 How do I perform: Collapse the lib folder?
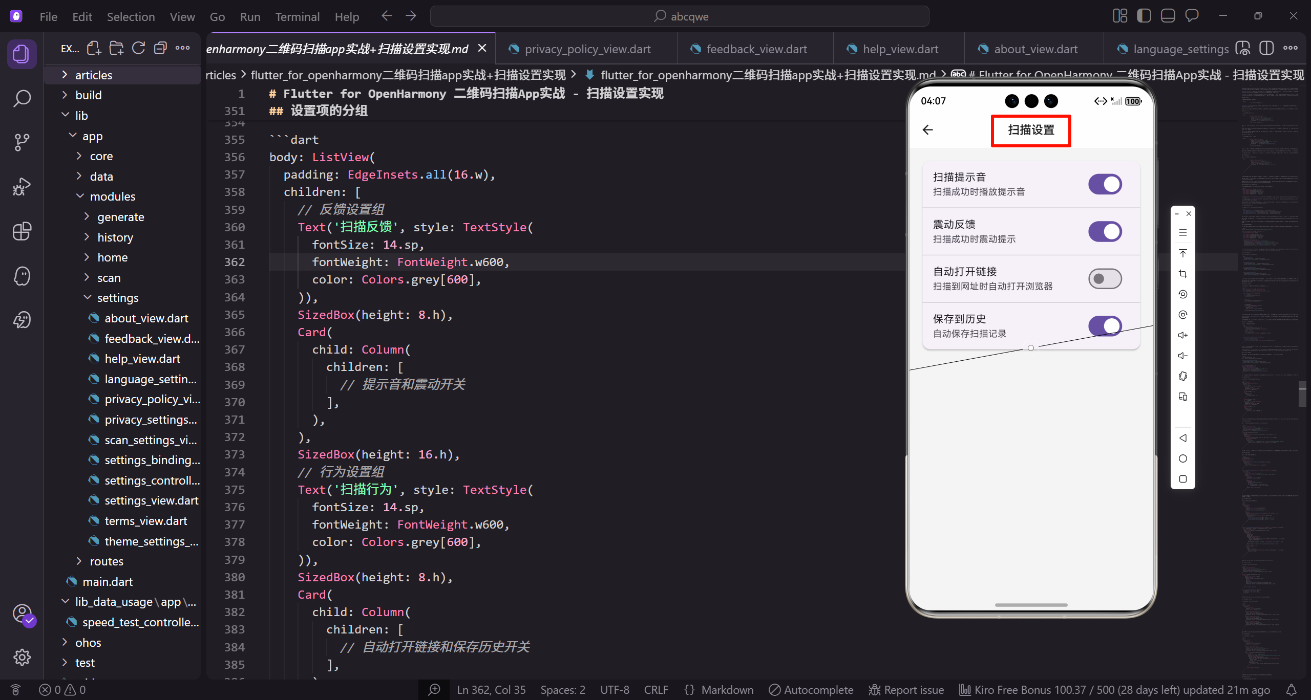(123, 116)
